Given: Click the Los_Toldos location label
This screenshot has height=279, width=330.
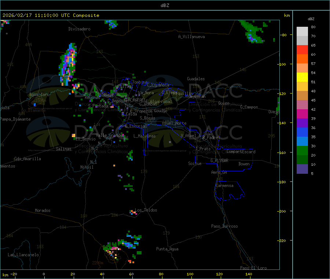Looking at the screenshot, I should [146, 210].
